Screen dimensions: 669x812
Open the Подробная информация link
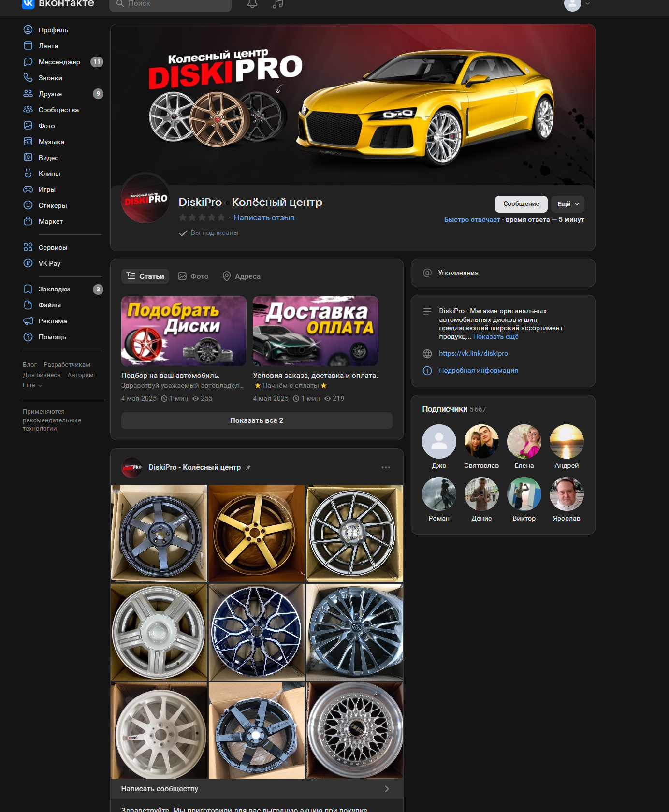coord(479,371)
